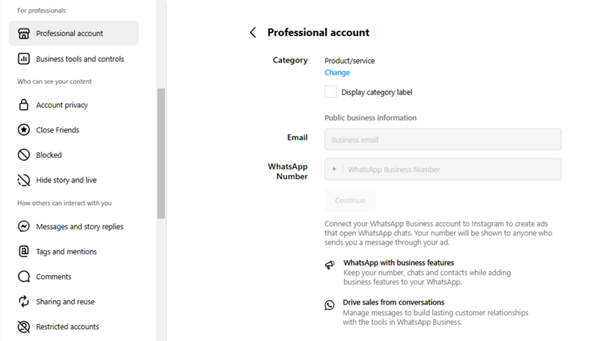Go back using the arrow beside Professional account
This screenshot has height=341, width=610.
(253, 32)
